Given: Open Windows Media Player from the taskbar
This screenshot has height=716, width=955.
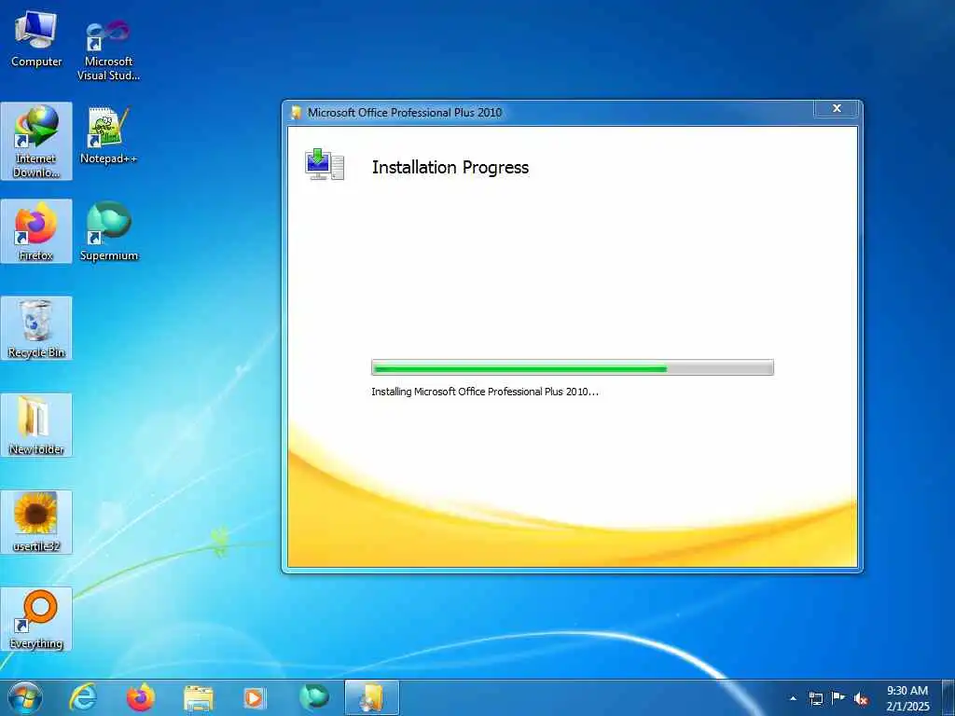Looking at the screenshot, I should 254,697.
